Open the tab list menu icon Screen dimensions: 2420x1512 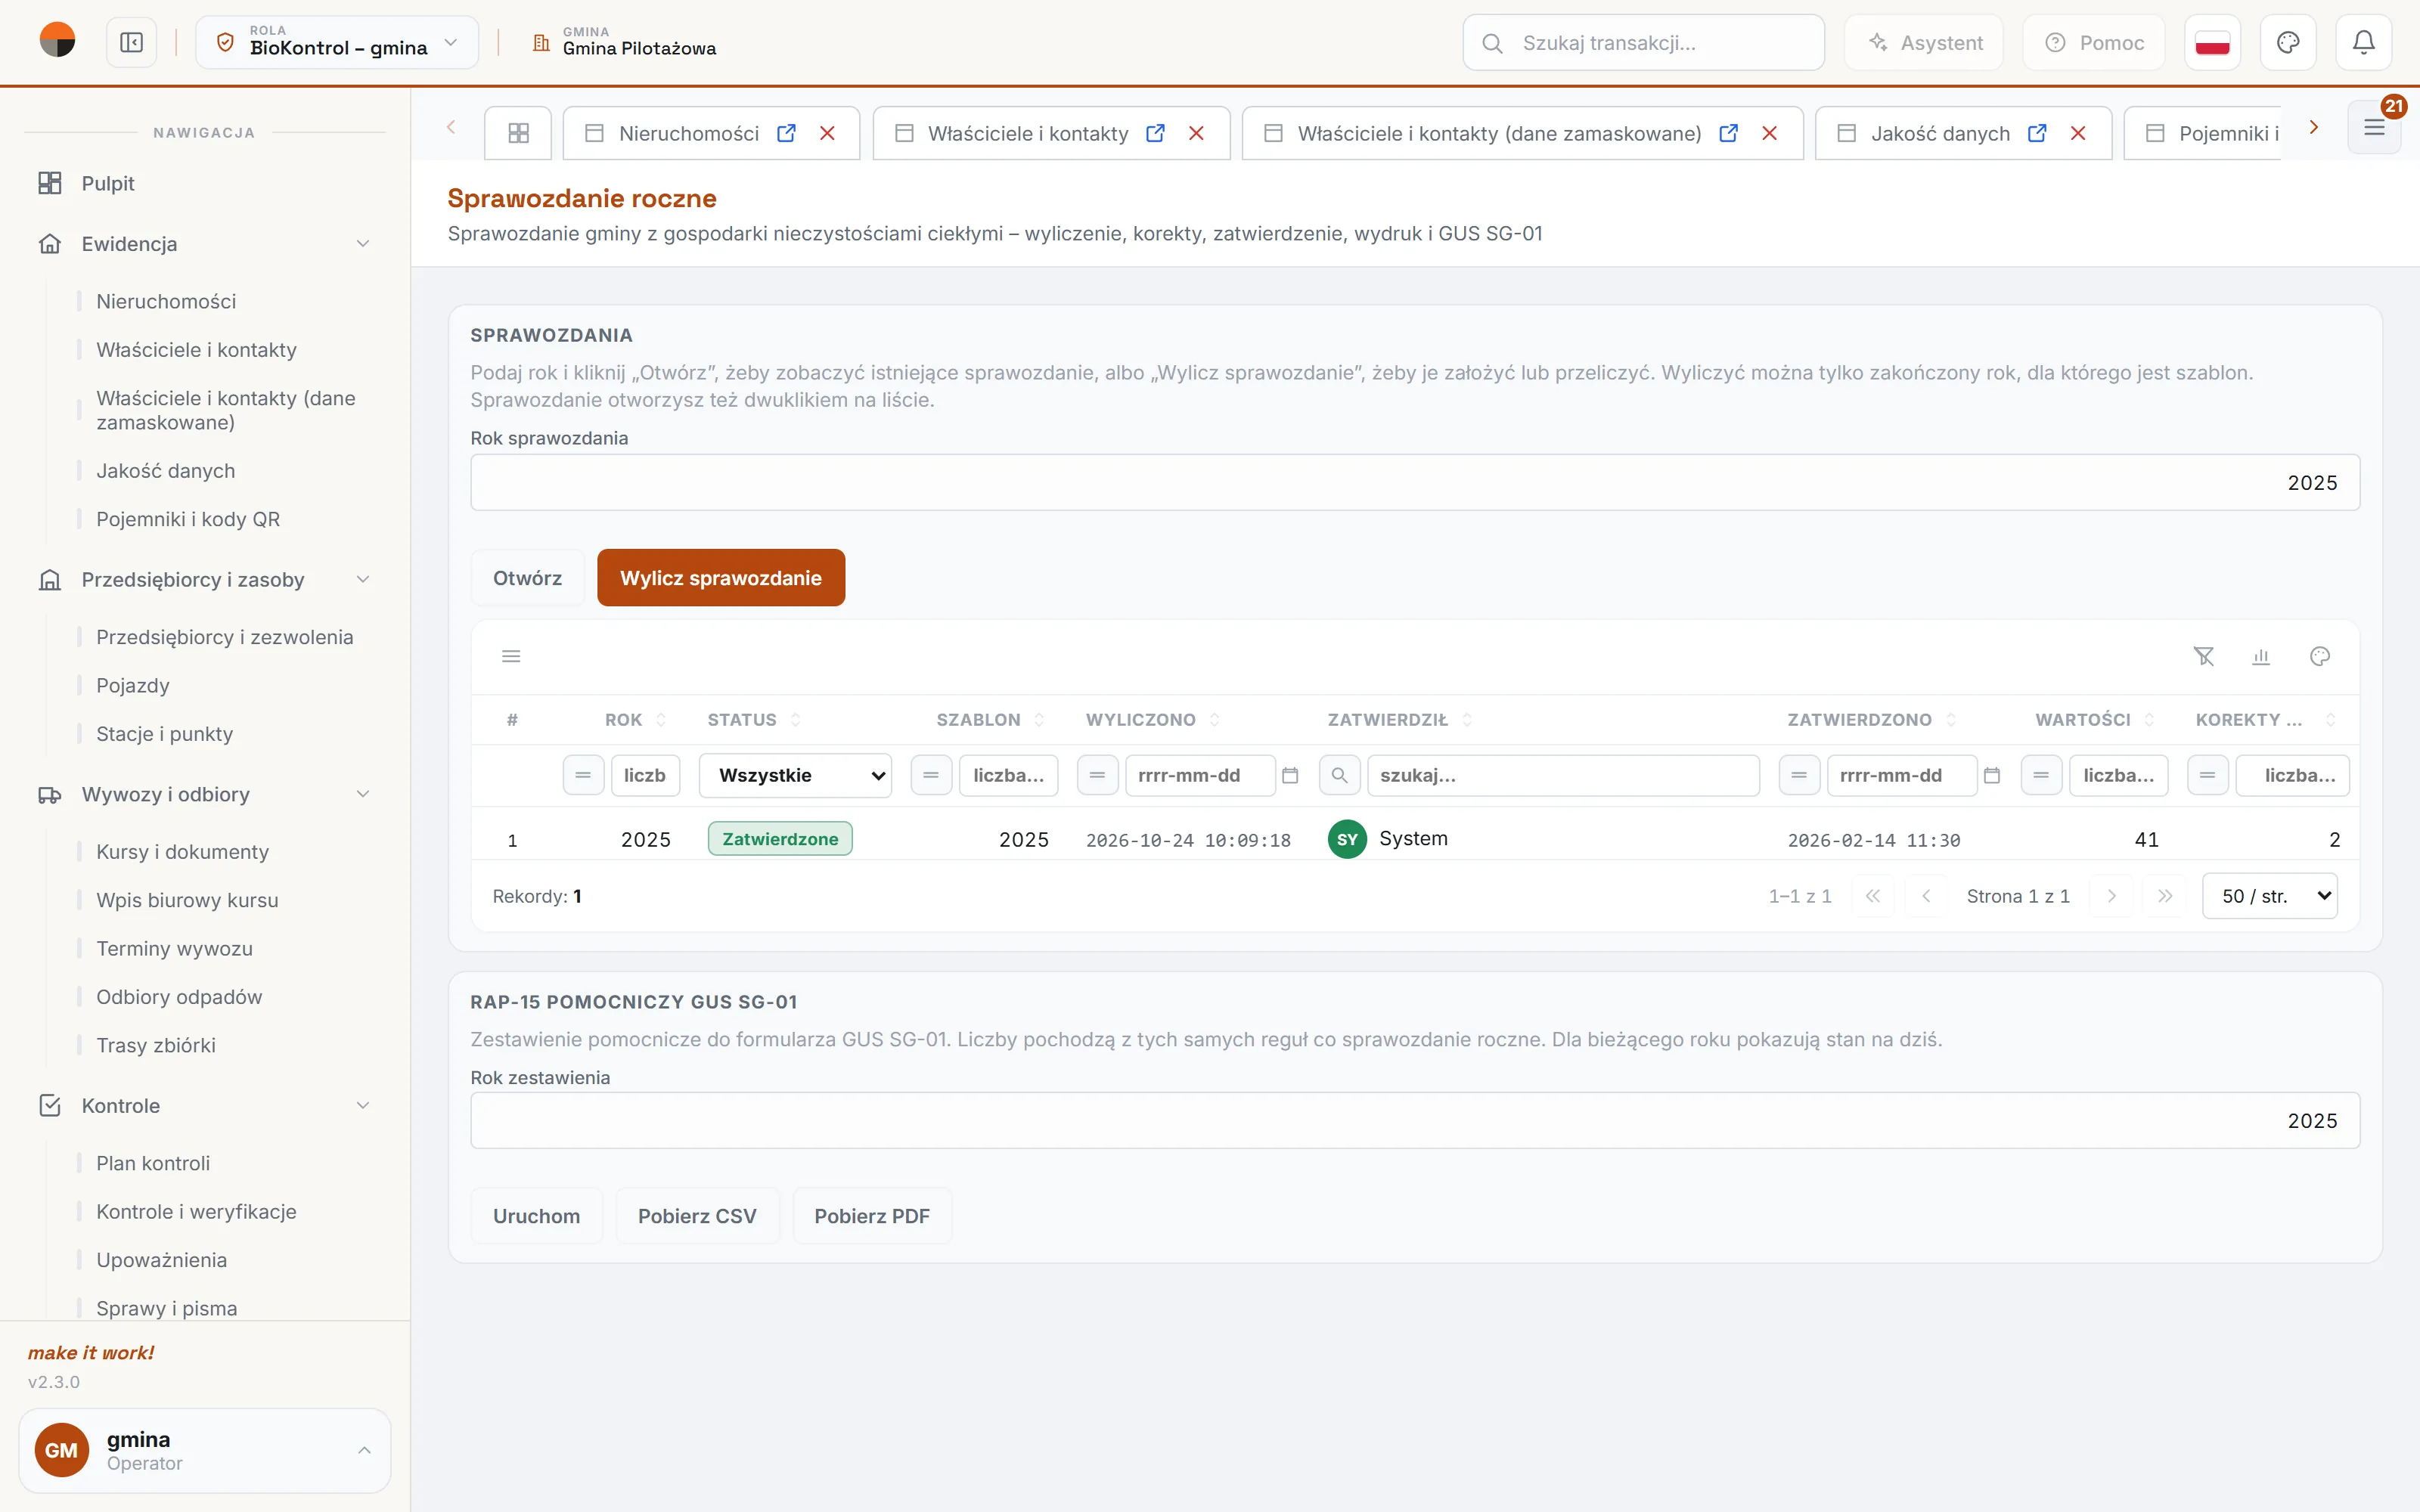(x=2374, y=127)
